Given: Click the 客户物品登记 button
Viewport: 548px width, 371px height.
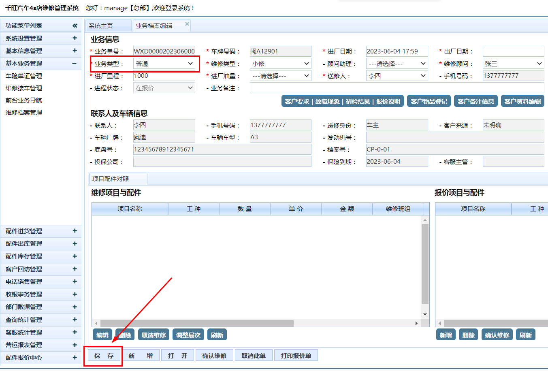Looking at the screenshot, I should pyautogui.click(x=429, y=101).
